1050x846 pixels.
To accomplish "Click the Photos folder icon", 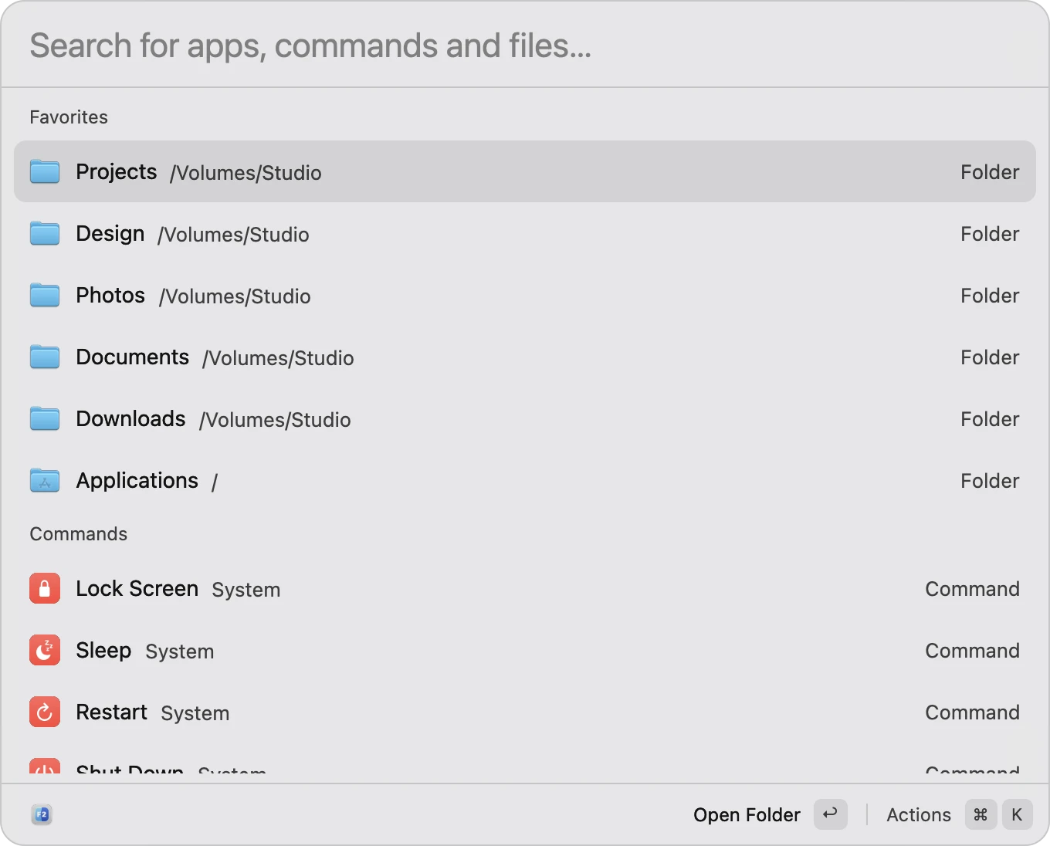I will 45,295.
